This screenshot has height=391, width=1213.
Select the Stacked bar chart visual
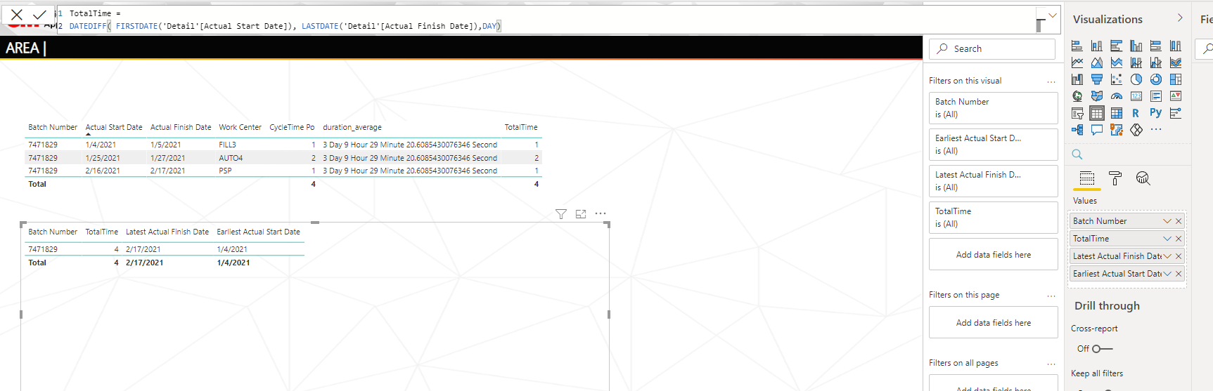(1077, 46)
